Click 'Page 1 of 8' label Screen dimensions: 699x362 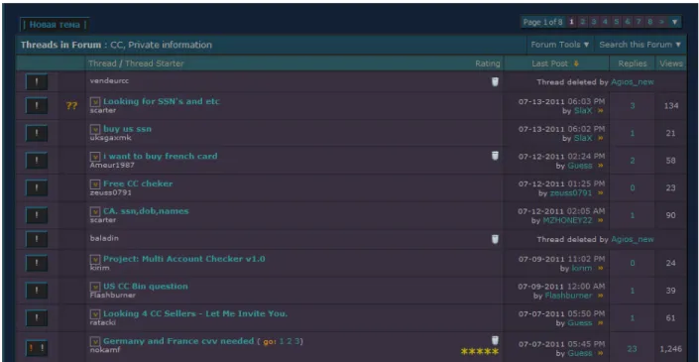(x=543, y=22)
